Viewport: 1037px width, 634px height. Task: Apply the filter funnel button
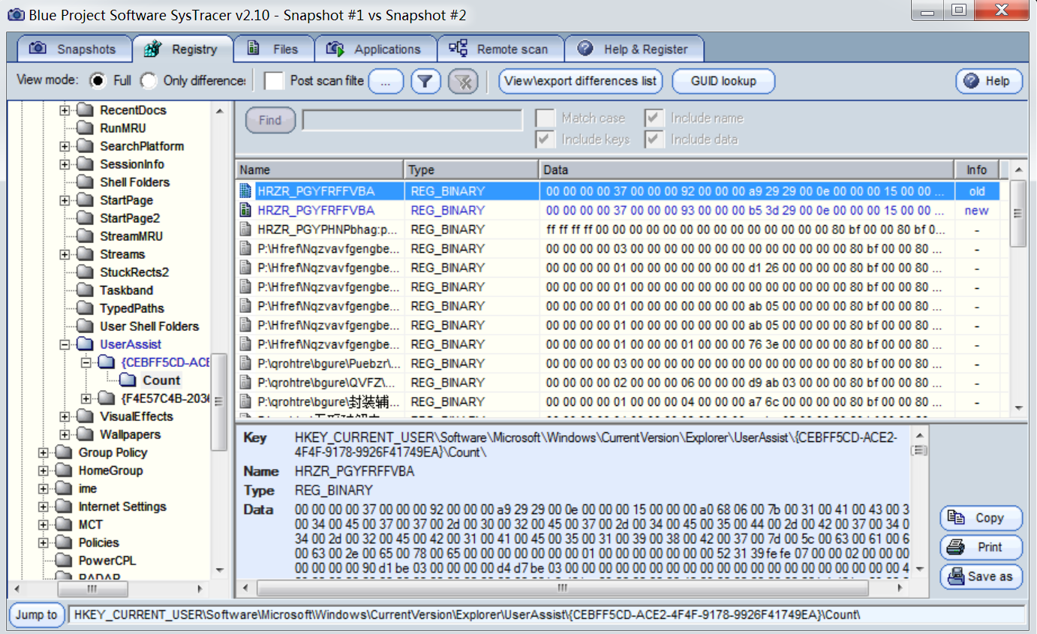pos(425,81)
